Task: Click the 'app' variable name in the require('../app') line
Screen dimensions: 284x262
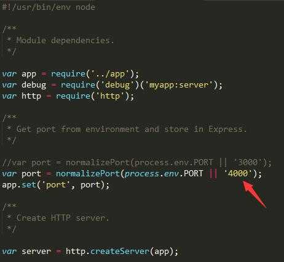Action: (x=29, y=74)
